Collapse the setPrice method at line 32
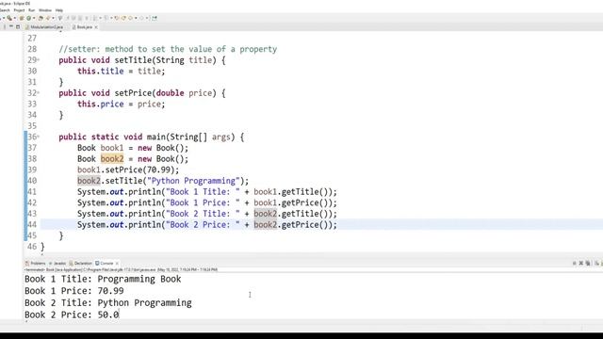The width and height of the screenshot is (603, 339). tap(39, 93)
